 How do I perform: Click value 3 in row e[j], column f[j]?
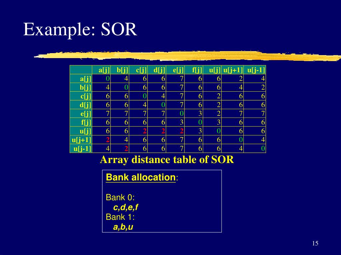pos(200,114)
